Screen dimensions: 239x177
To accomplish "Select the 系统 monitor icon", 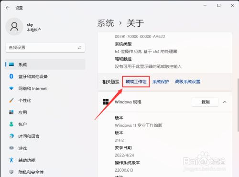I will [x=11, y=65].
